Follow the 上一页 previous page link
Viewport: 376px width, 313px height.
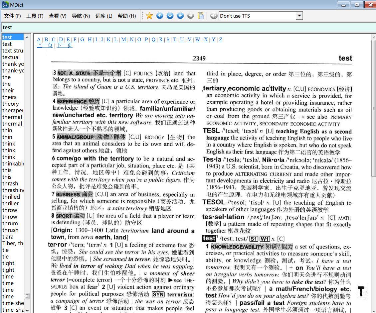pyautogui.click(x=45, y=45)
